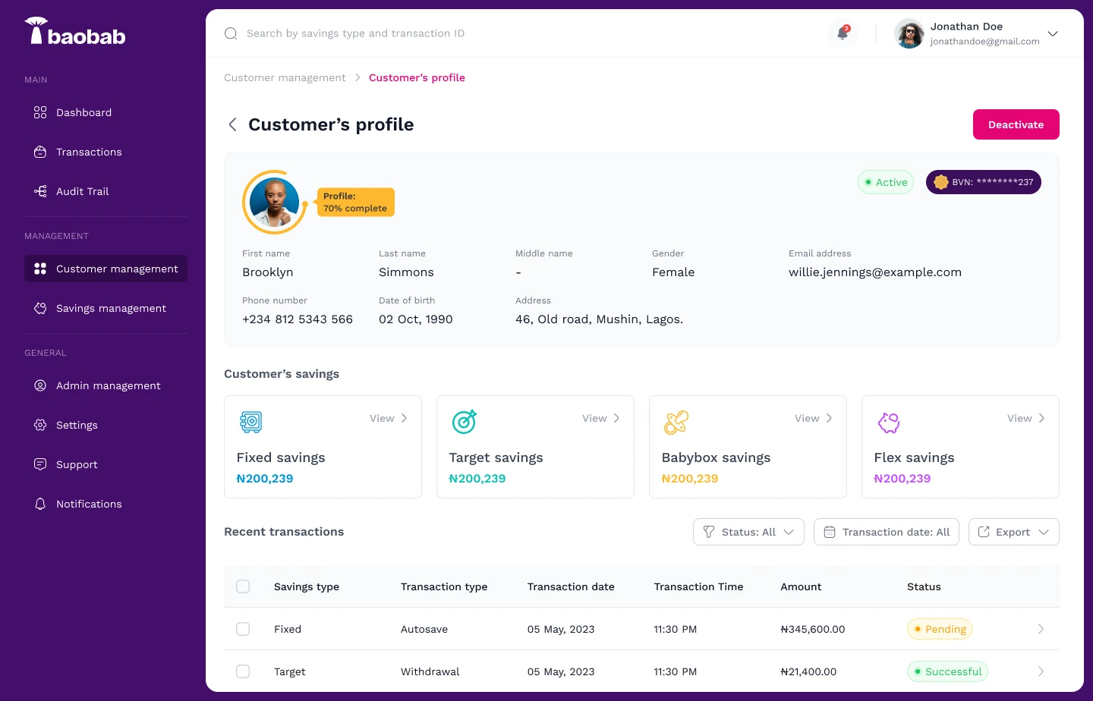Open Support in the sidebar
The height and width of the screenshot is (701, 1093).
tap(106, 464)
